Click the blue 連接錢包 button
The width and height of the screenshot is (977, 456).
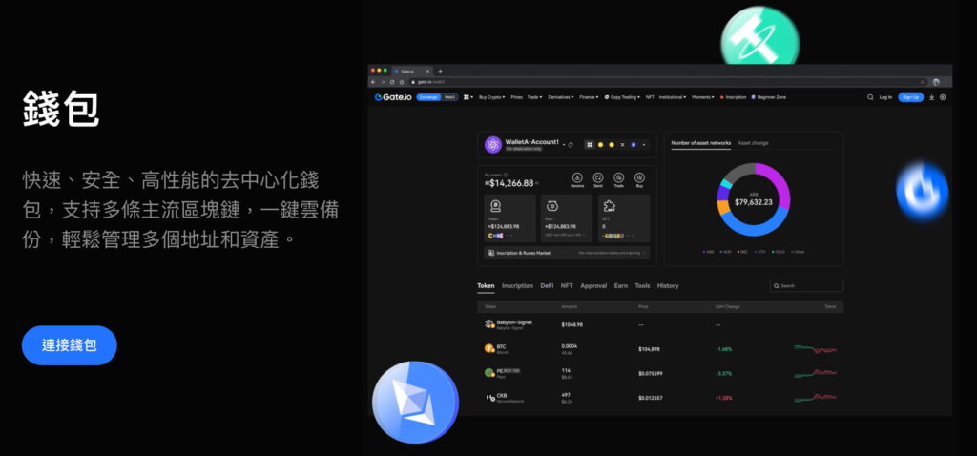pos(69,345)
